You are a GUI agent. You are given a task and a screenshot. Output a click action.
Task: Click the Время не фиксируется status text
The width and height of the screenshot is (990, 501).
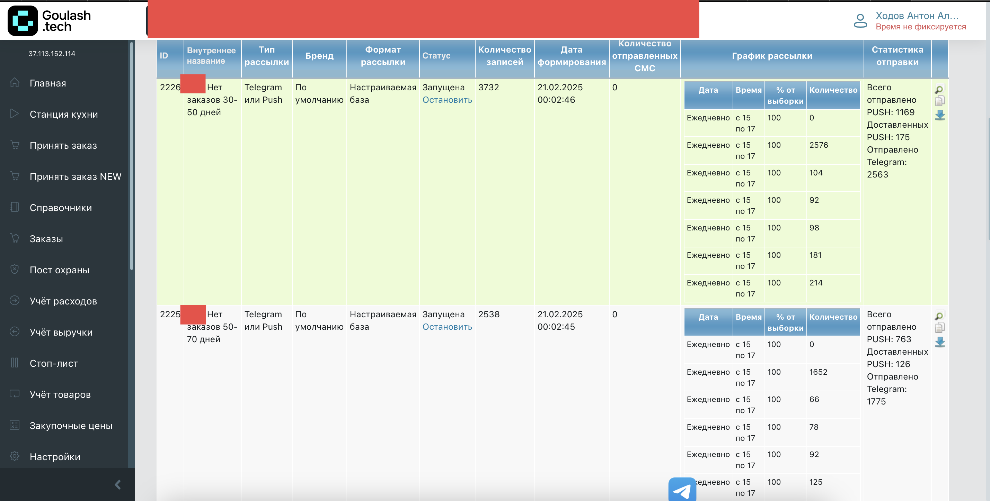(921, 27)
